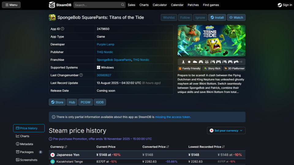Open the Calendar page
294x165 pixels.
click(177, 5)
